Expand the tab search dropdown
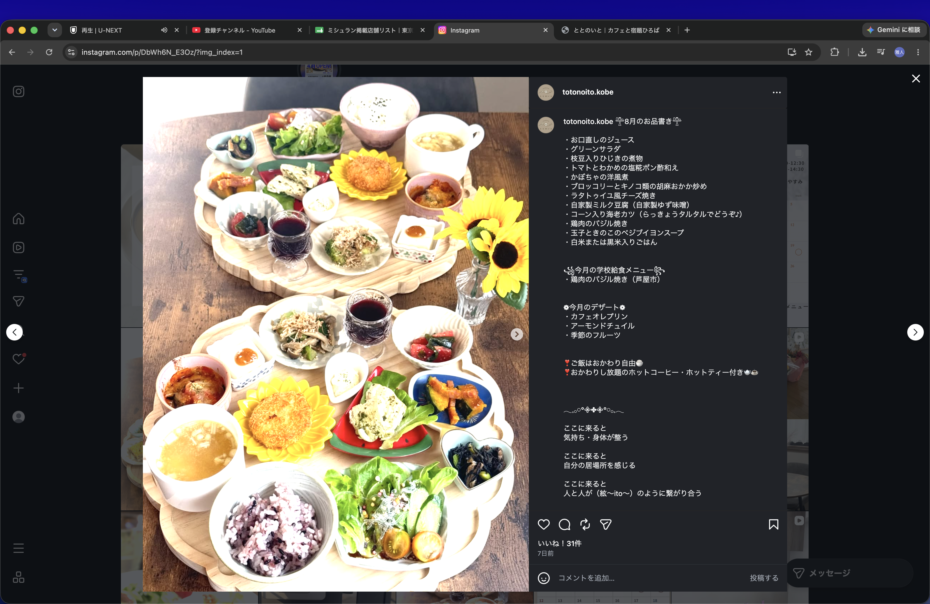 coord(55,30)
